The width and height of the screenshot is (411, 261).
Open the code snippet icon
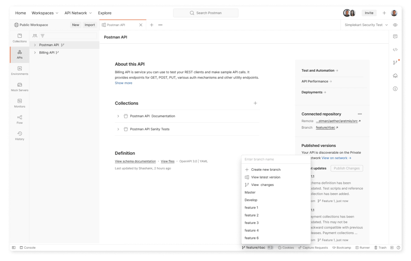coord(395,50)
